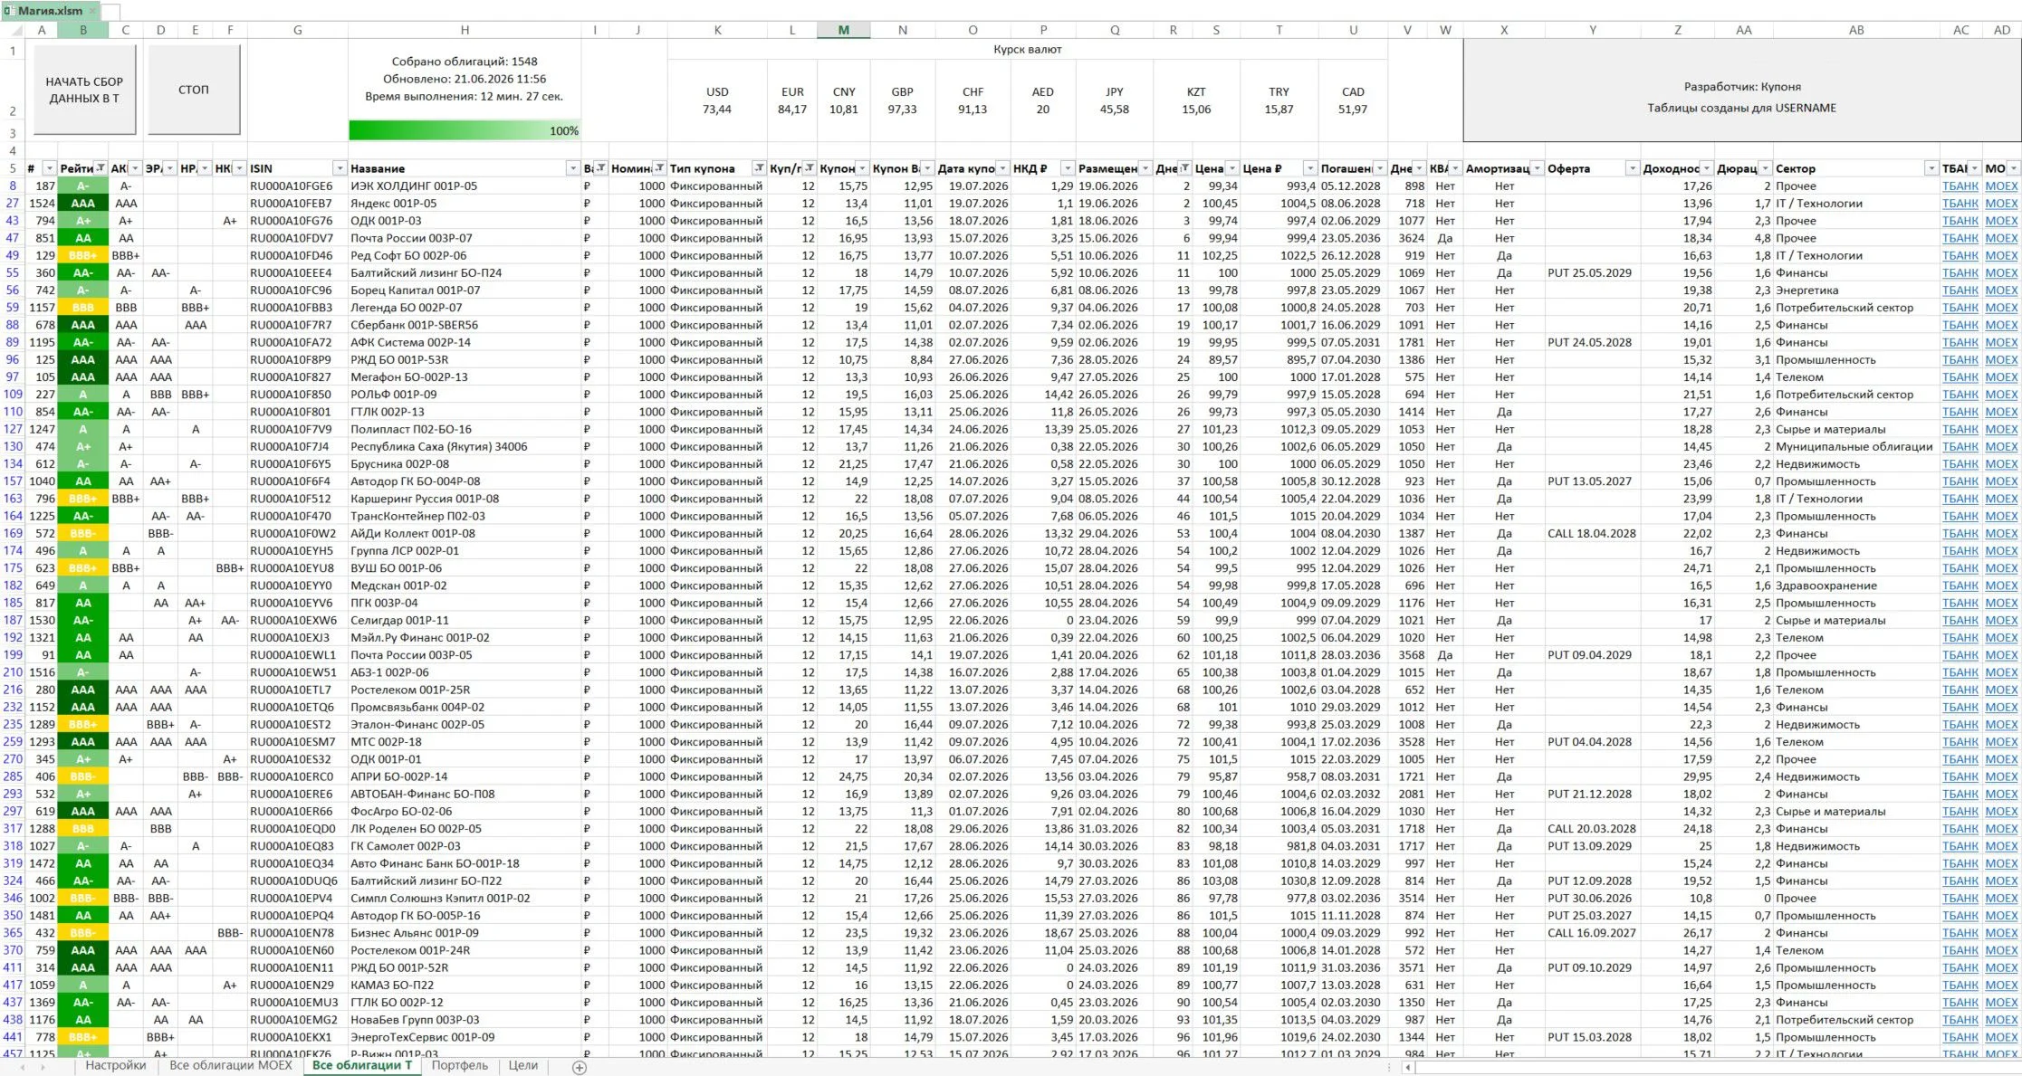Open the Погашение filter dropdown
This screenshot has height=1076, width=2022.
(1380, 168)
